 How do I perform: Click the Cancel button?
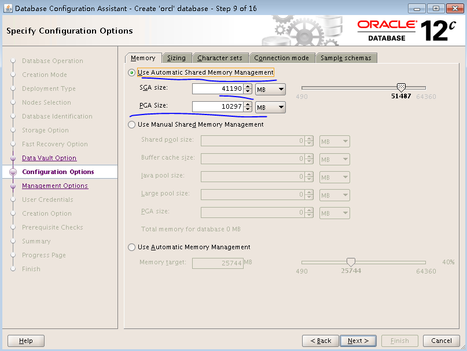coord(442,341)
